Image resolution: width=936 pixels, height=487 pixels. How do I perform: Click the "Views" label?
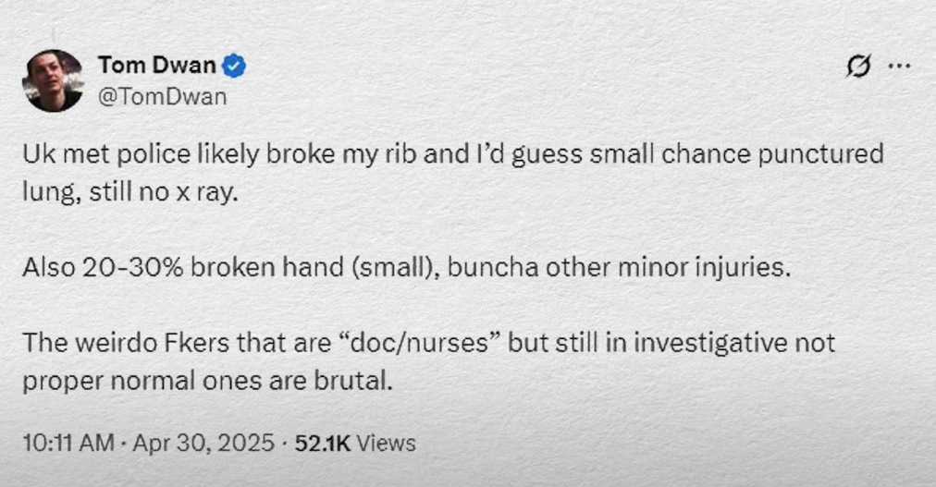[x=387, y=443]
